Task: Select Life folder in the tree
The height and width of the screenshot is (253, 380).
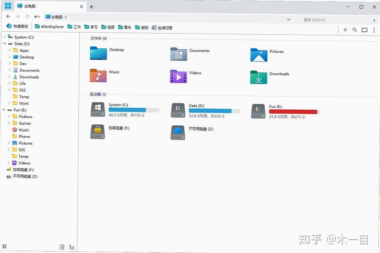Action: click(x=19, y=83)
